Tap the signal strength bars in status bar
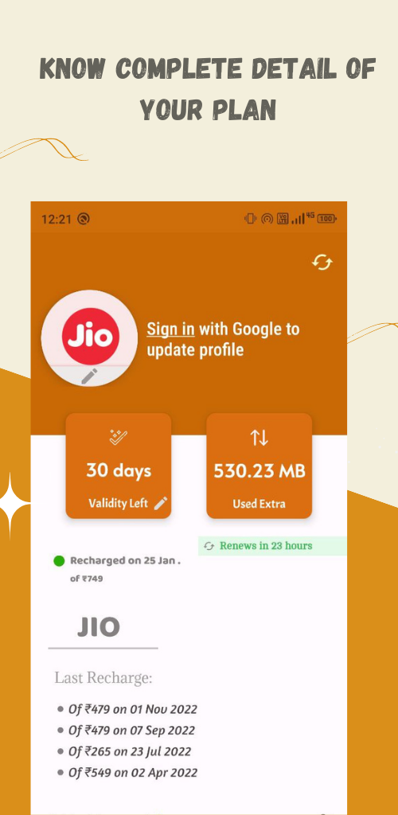The image size is (398, 815). (298, 219)
